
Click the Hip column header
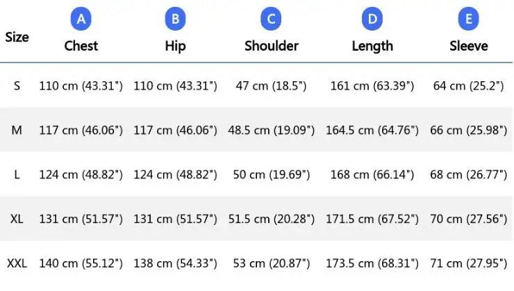[175, 46]
